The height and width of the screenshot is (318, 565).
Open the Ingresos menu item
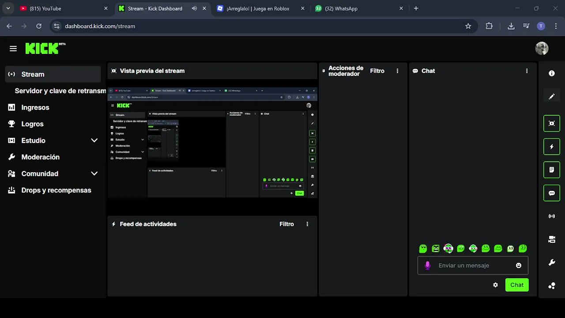[x=53, y=107]
